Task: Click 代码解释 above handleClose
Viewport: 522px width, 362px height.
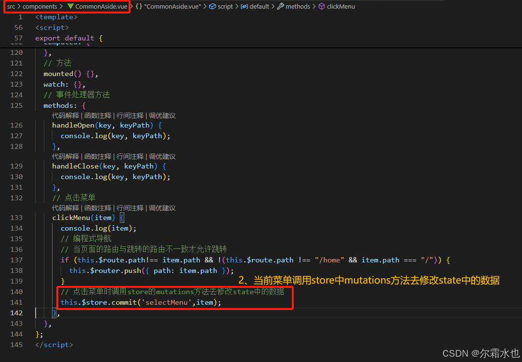Action: pyautogui.click(x=65, y=156)
